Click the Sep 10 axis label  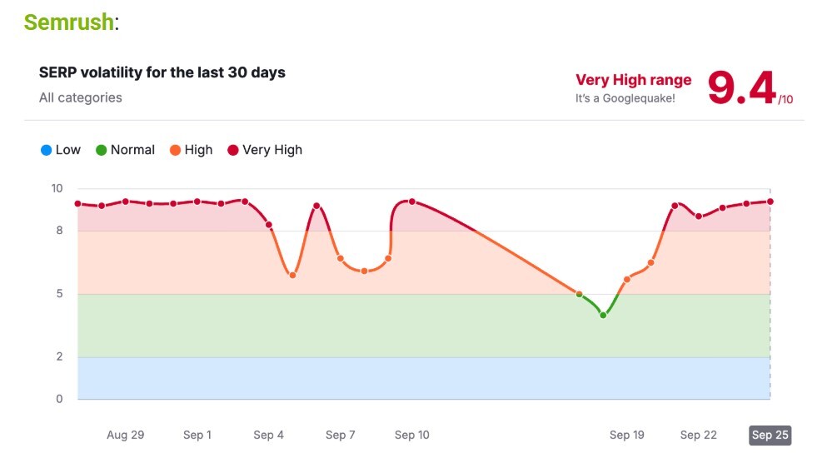412,435
